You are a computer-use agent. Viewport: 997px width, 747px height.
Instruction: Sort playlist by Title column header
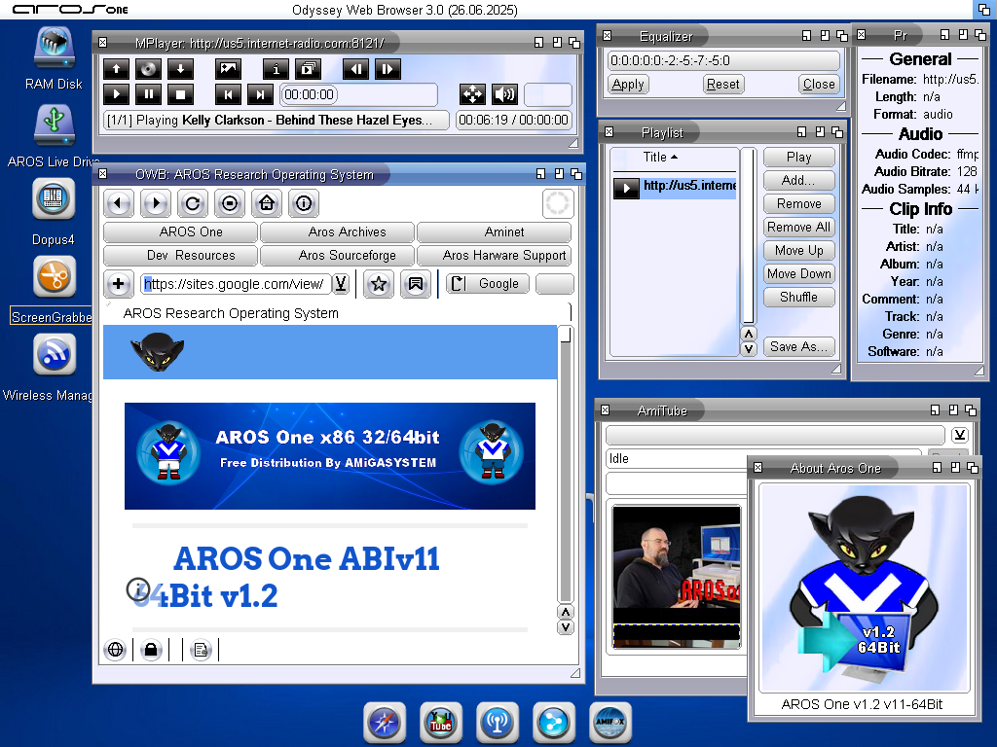pyautogui.click(x=660, y=158)
